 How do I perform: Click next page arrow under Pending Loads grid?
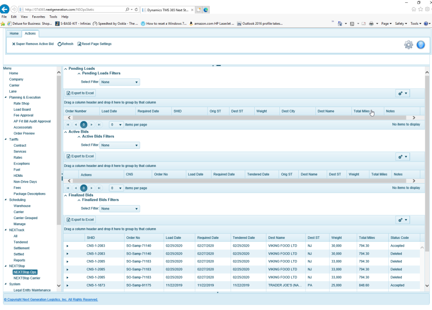click(x=91, y=125)
